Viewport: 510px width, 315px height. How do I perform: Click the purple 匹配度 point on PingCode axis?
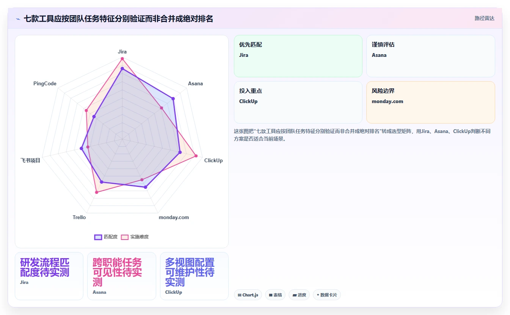pos(94,116)
